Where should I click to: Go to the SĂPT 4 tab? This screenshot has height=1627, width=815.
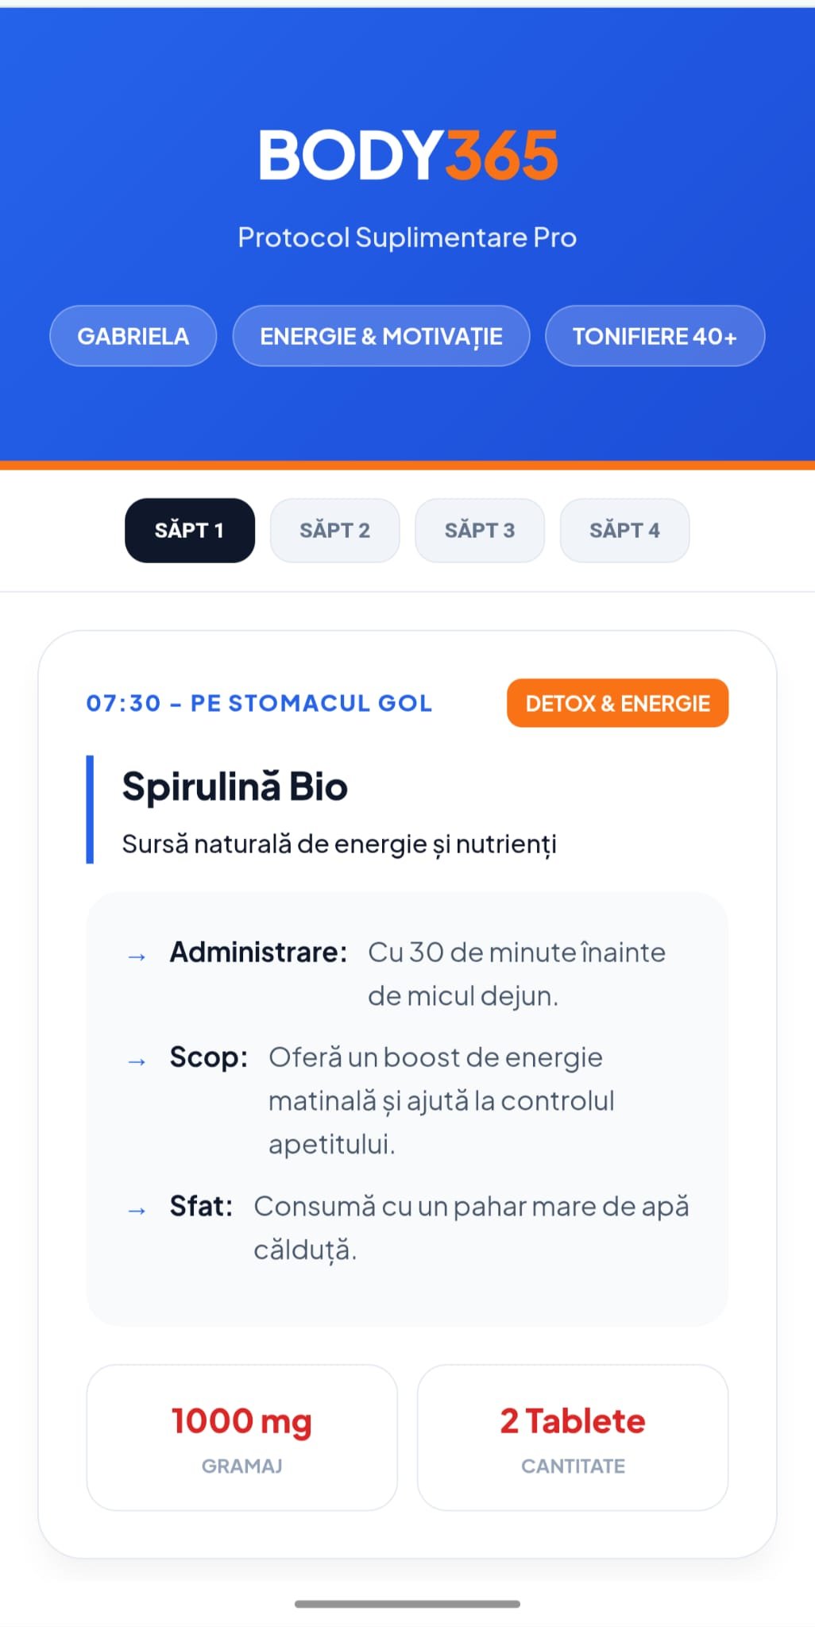coord(624,531)
